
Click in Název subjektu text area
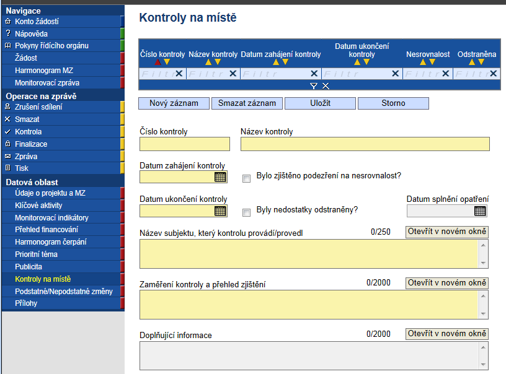[309, 254]
